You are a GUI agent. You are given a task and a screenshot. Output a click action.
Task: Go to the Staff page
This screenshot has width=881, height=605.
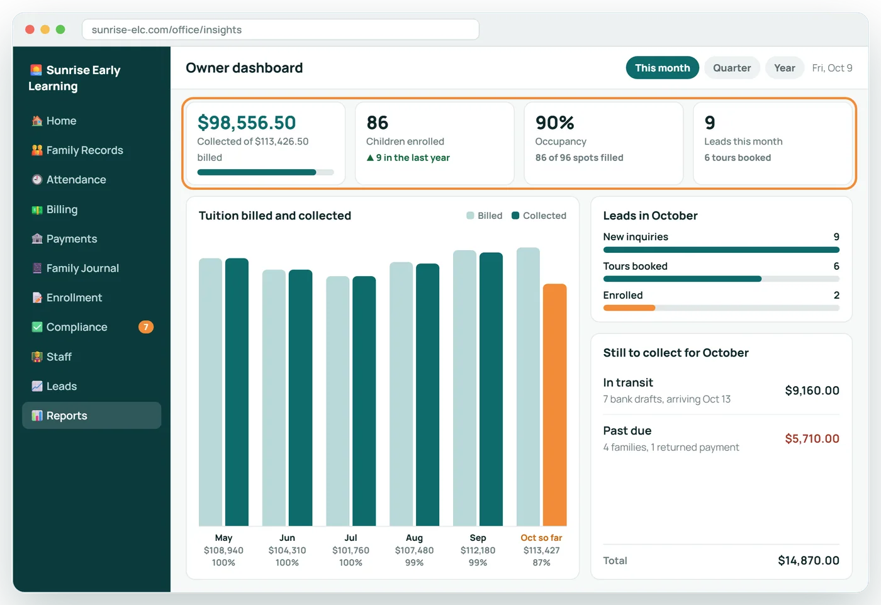point(92,357)
